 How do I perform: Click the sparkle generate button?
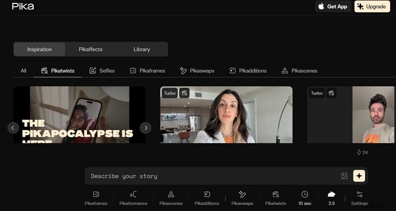359,176
